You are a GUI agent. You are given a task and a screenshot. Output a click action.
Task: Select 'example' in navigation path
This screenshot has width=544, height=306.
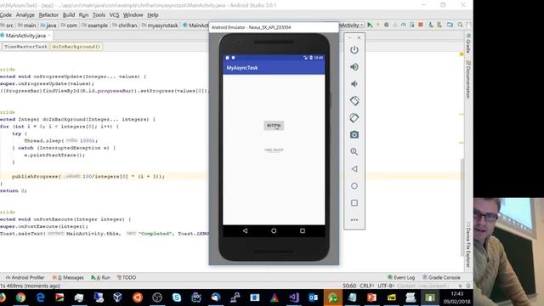point(94,25)
